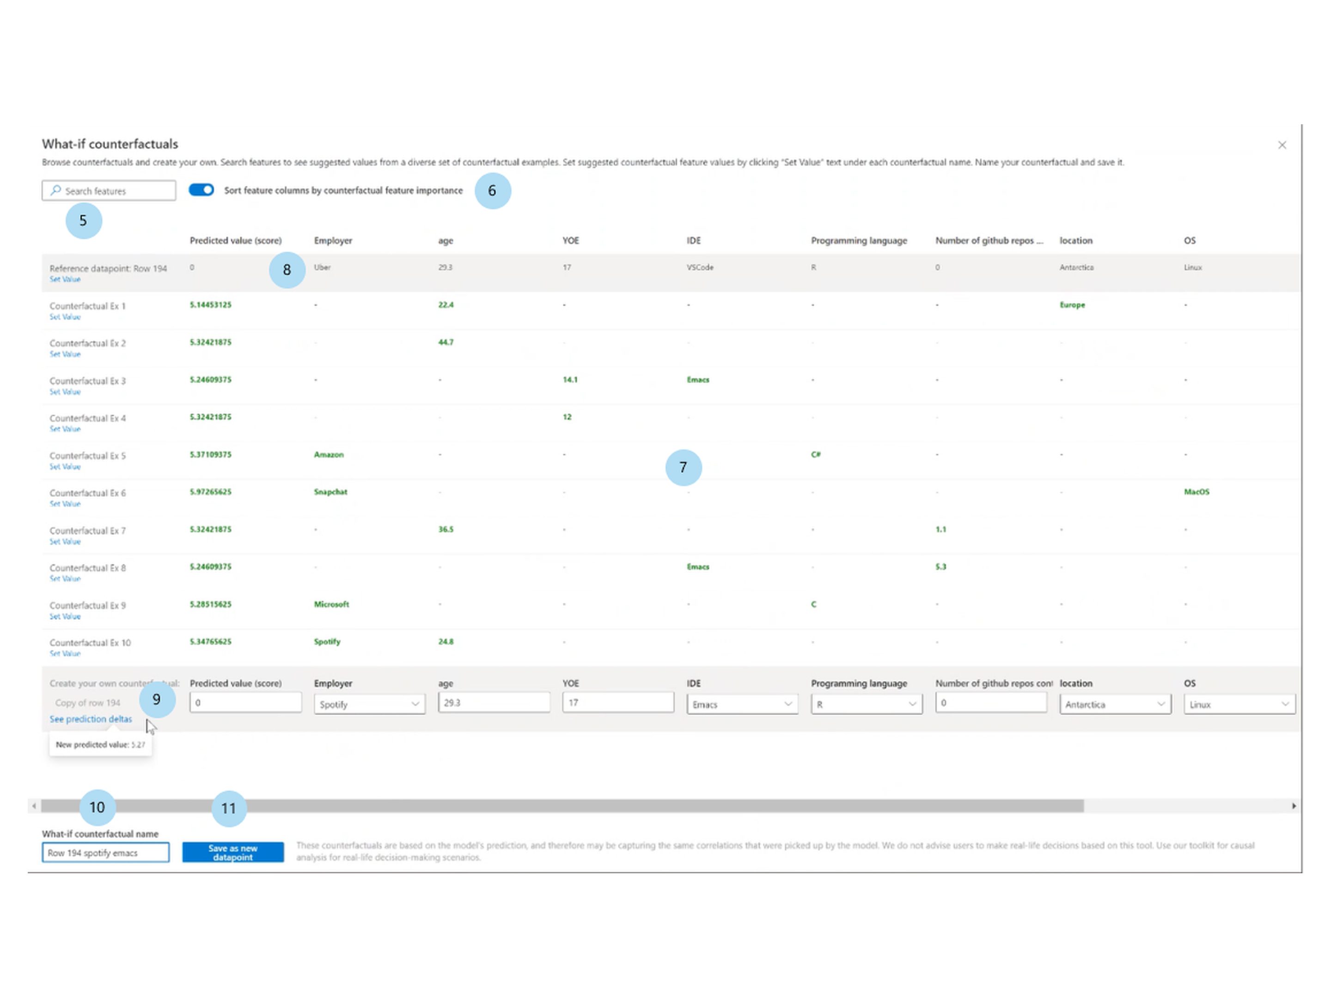This screenshot has height=998, width=1331.
Task: Expand the Programming language dropdown
Action: [x=867, y=704]
